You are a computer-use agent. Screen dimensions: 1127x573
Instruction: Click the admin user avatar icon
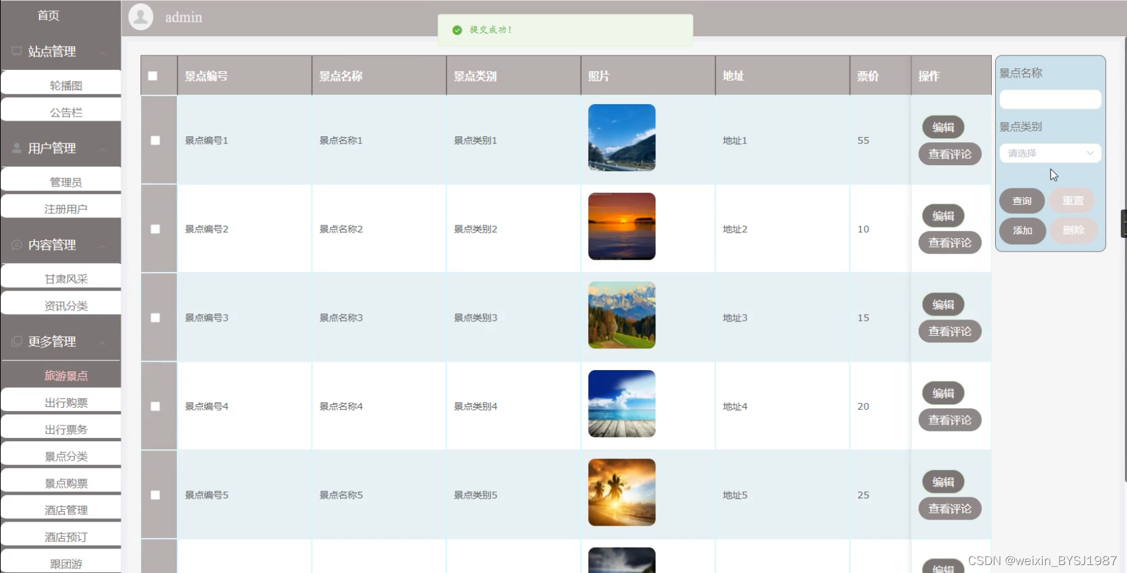[140, 17]
